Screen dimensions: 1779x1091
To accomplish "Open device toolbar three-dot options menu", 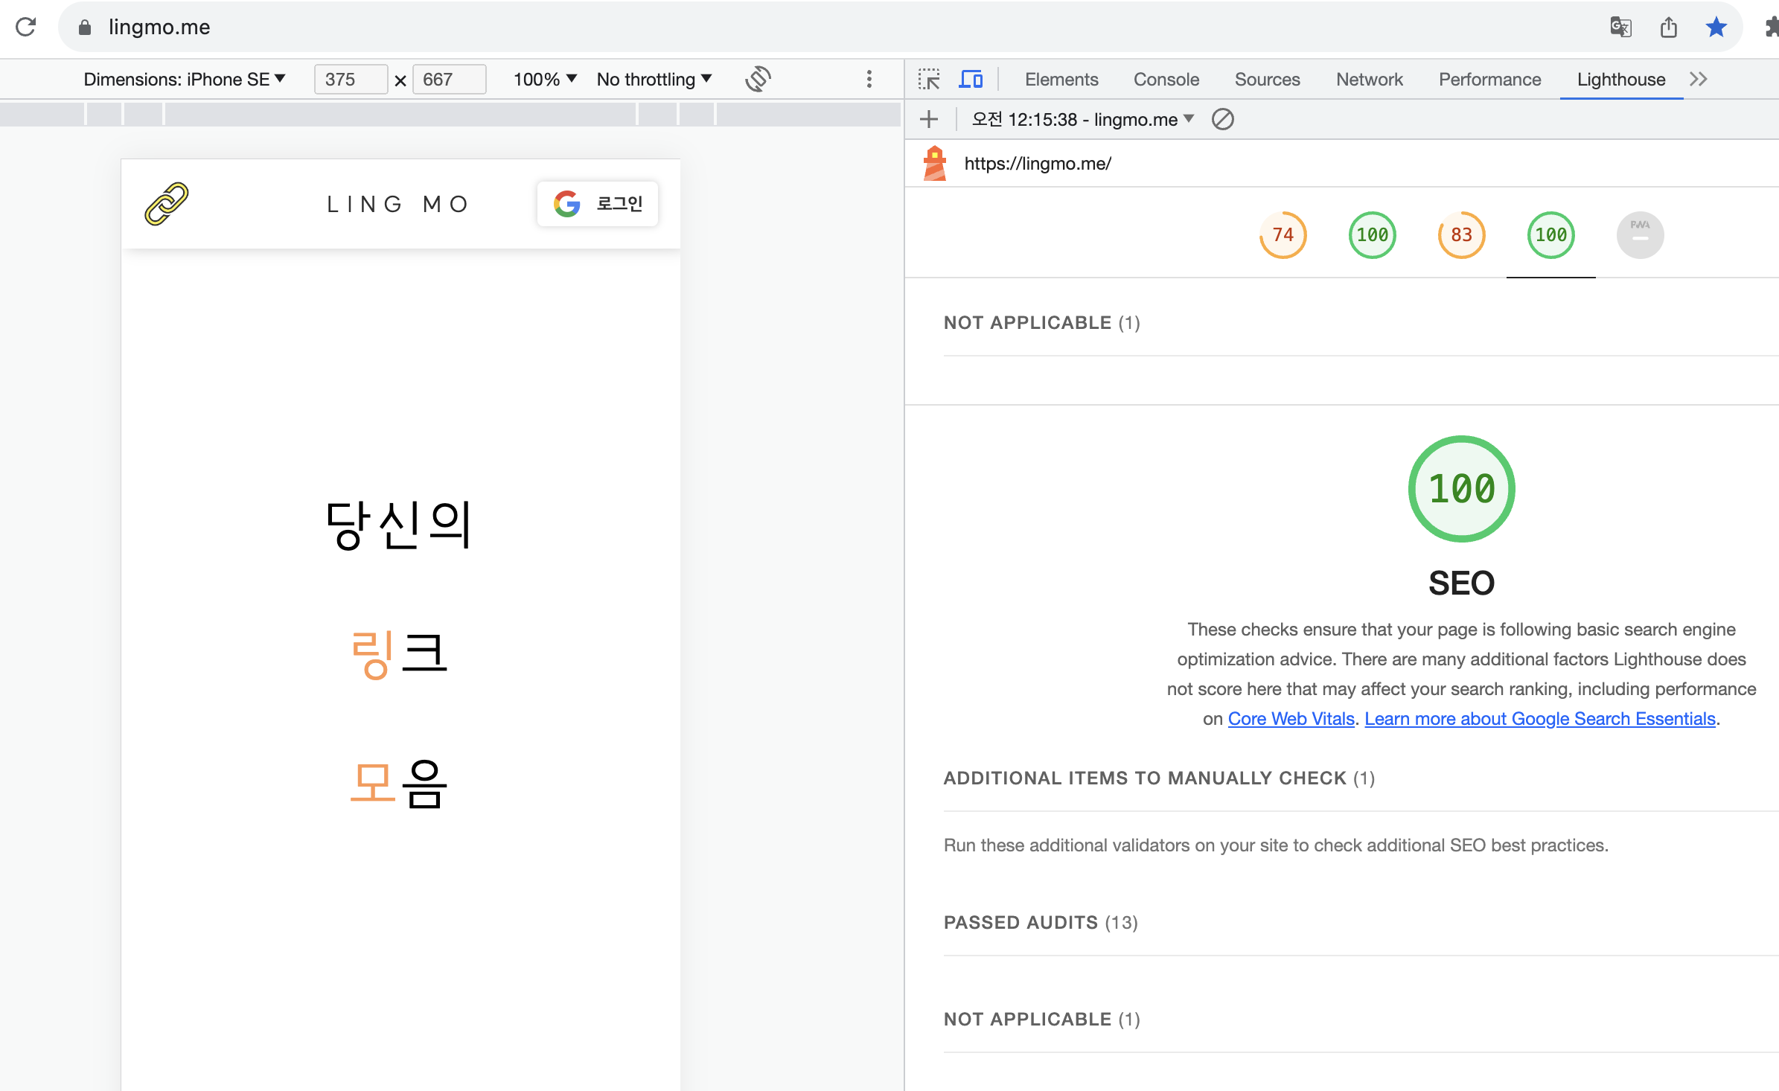I will [869, 79].
